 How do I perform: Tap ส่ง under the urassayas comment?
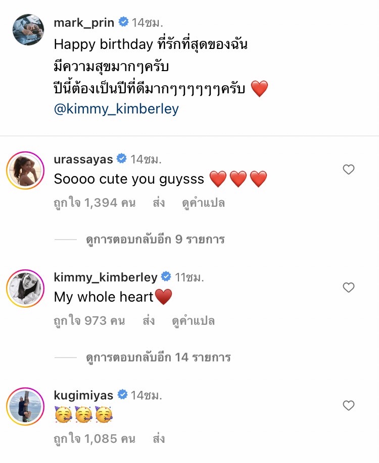pyautogui.click(x=159, y=203)
